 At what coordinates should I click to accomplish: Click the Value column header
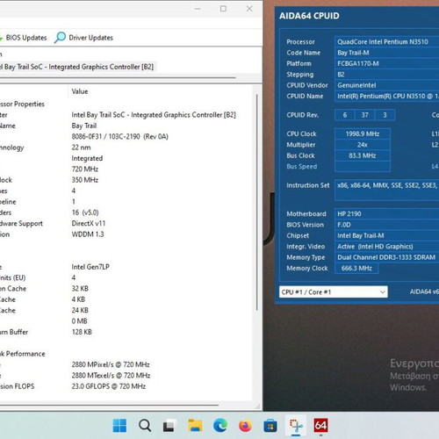coord(80,91)
